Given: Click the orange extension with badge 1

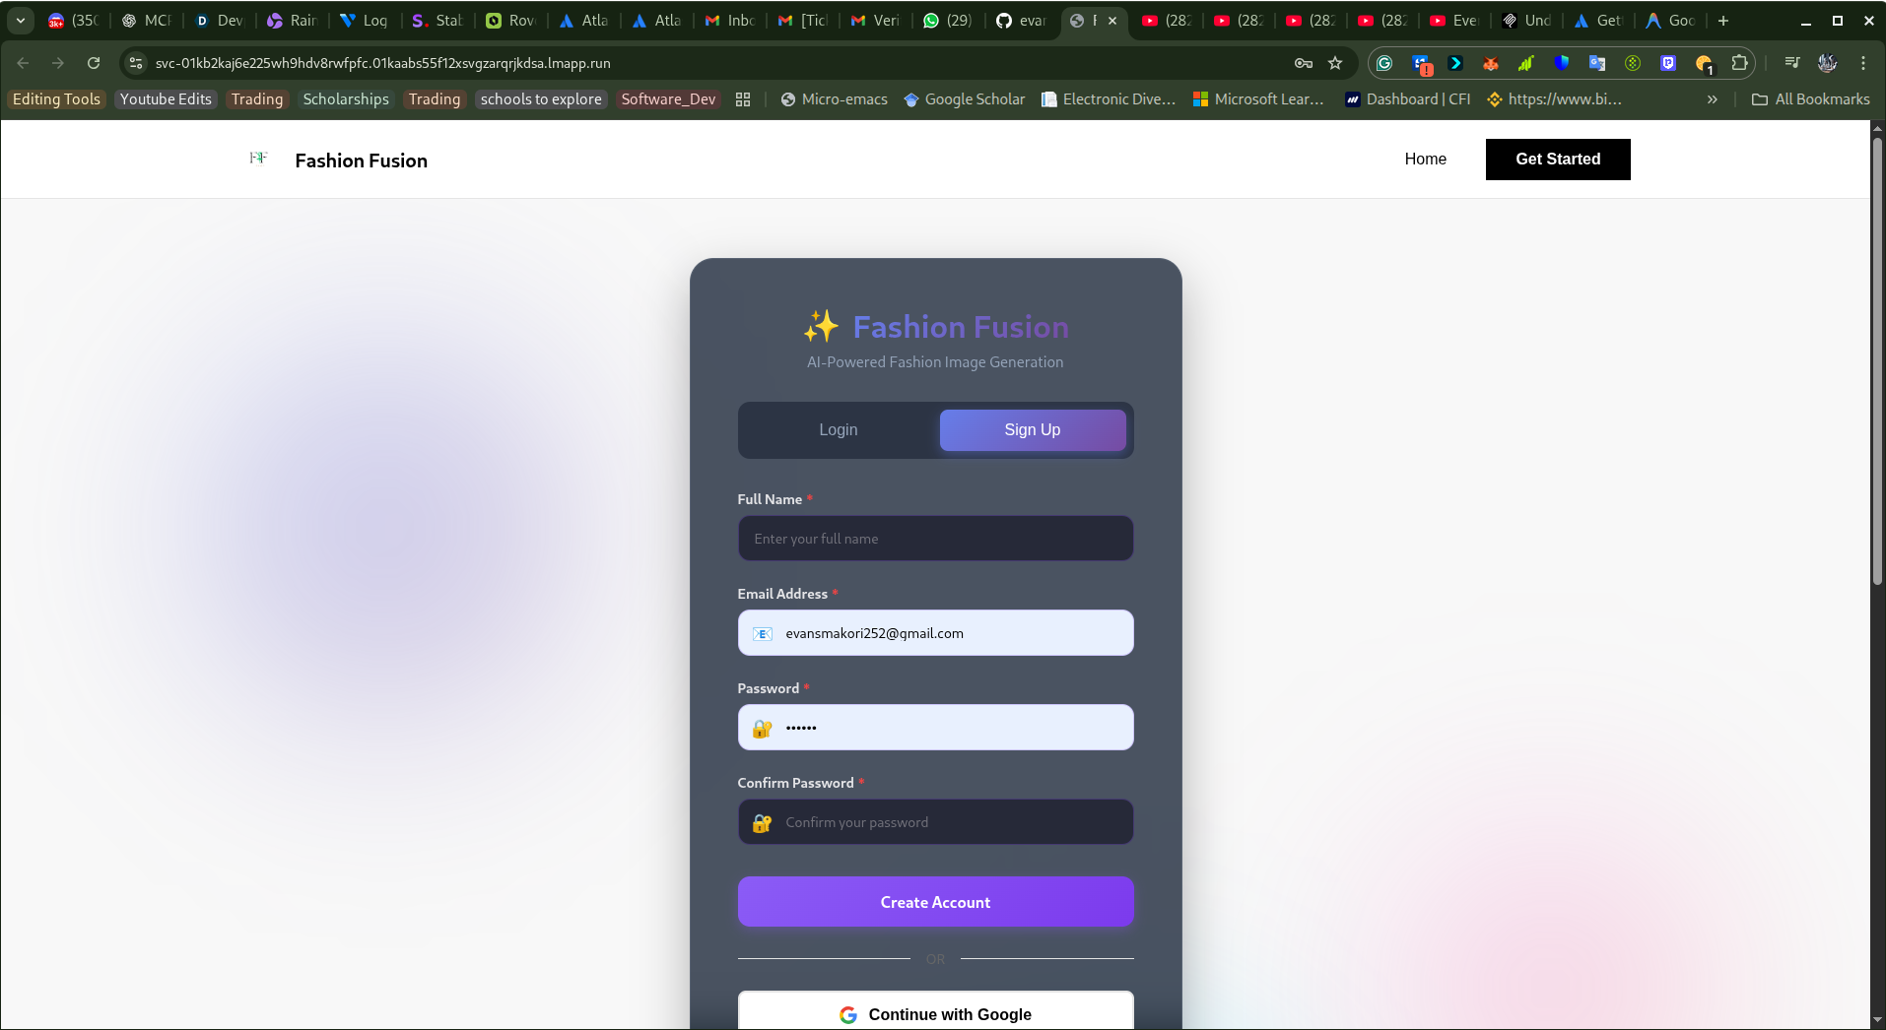Looking at the screenshot, I should tap(1704, 63).
